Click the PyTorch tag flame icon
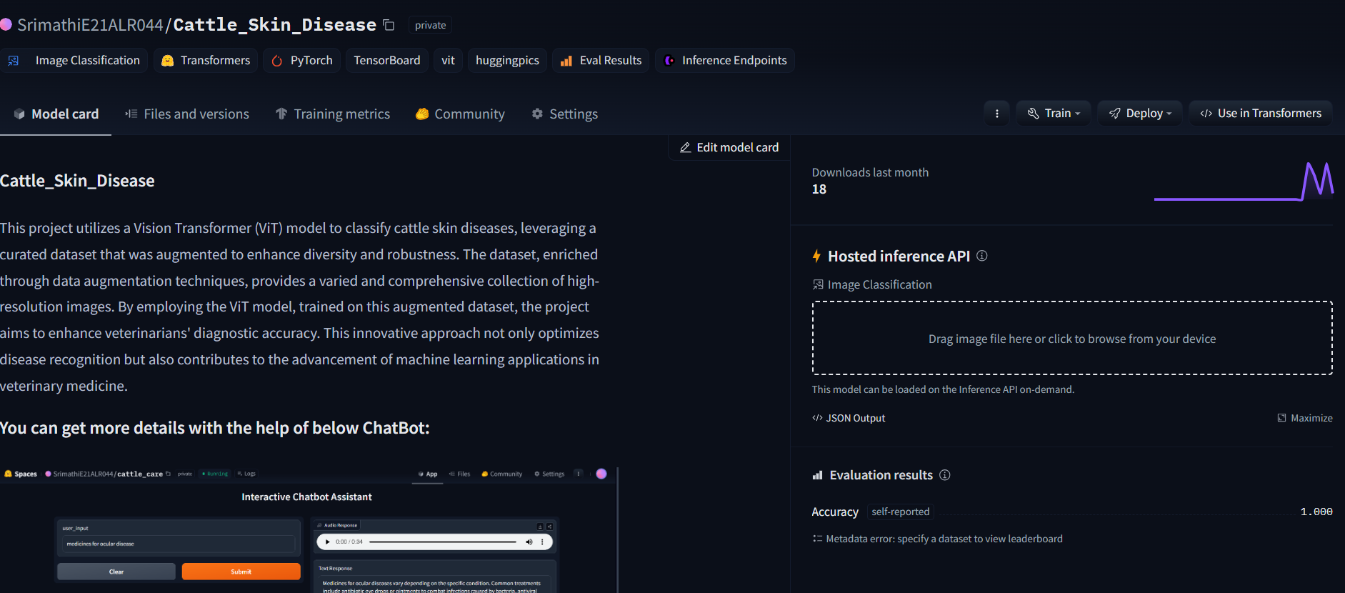This screenshot has width=1345, height=593. click(x=277, y=61)
